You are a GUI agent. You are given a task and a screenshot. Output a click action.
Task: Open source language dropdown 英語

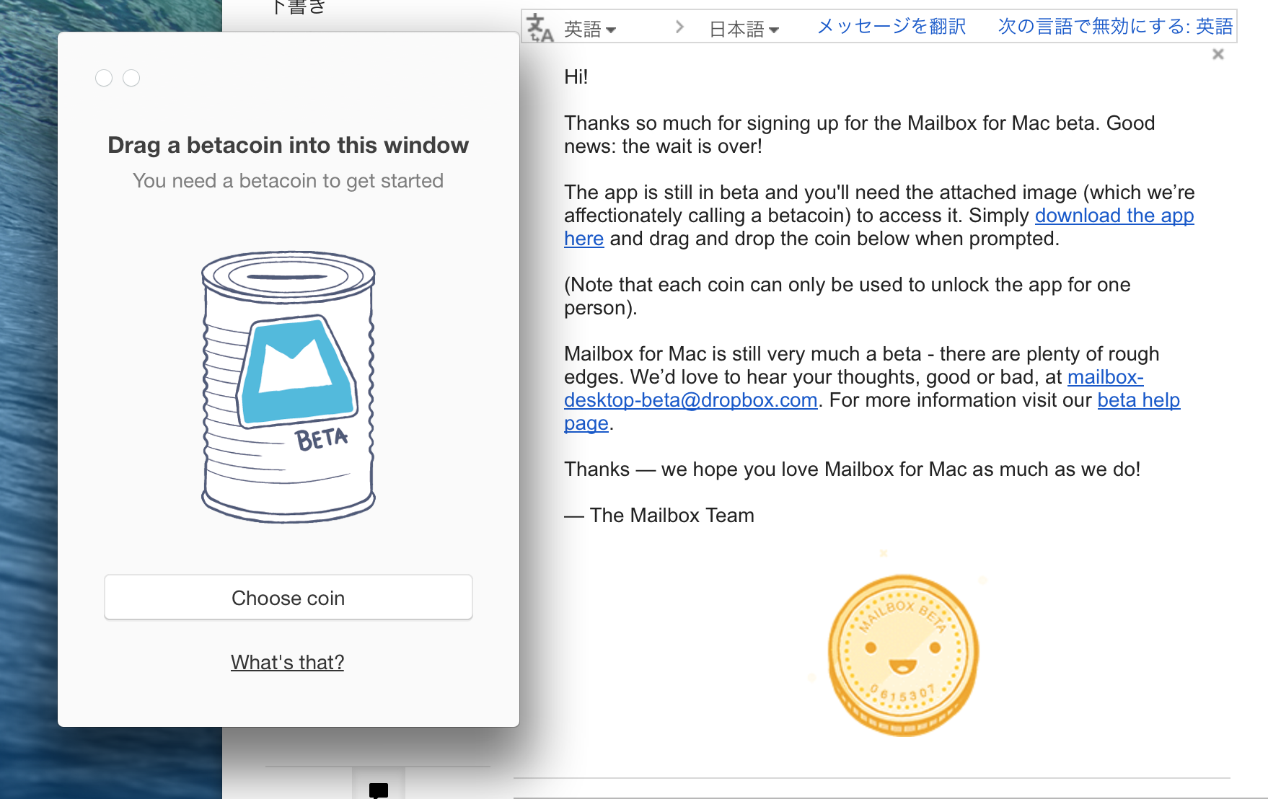[x=589, y=29]
